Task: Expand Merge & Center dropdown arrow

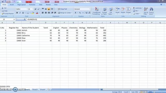Action: 72,13
